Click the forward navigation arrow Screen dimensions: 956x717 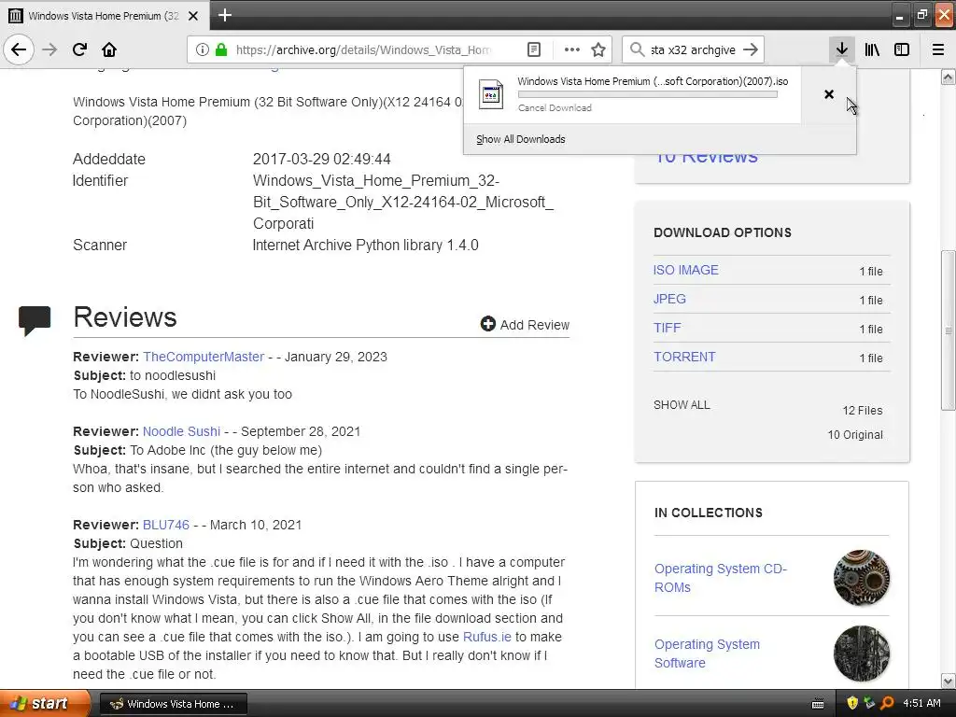coord(49,49)
